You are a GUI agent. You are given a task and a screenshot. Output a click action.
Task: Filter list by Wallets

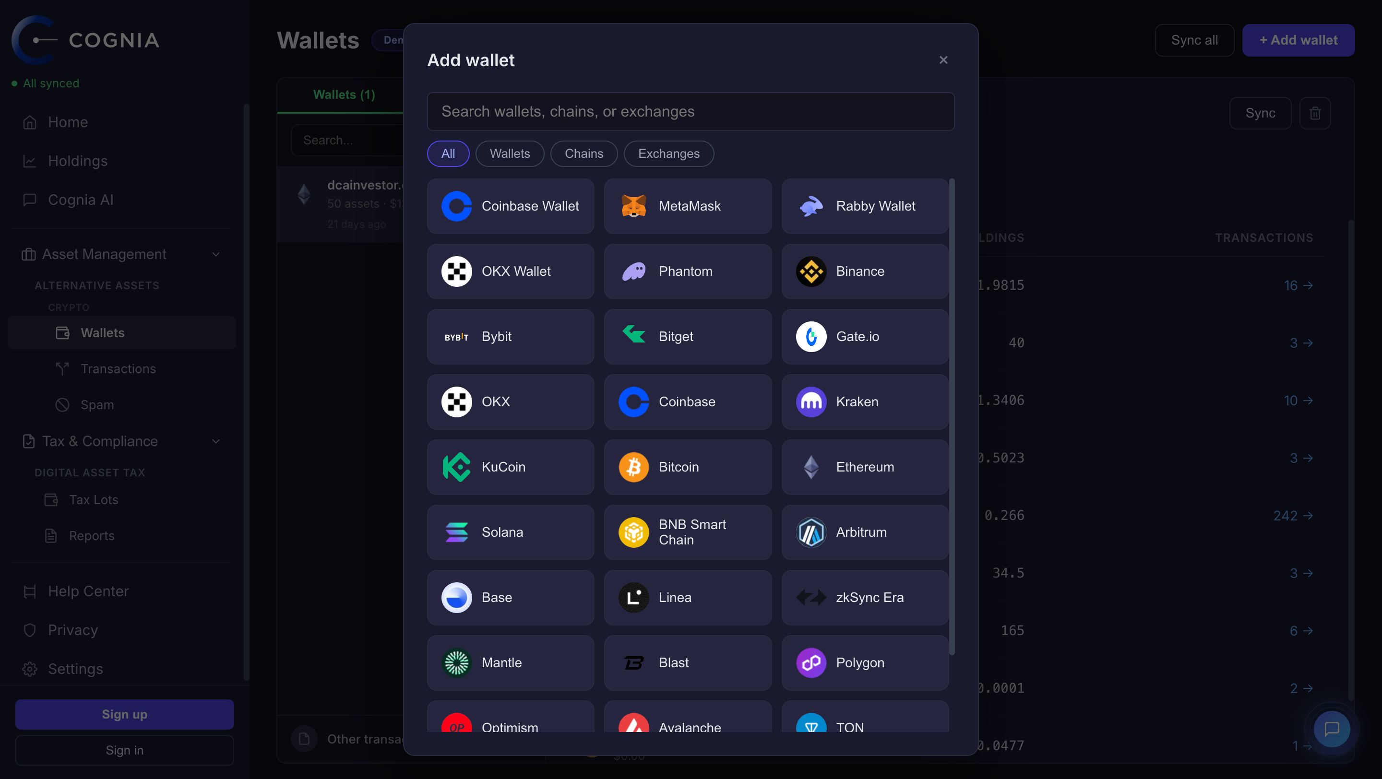click(510, 154)
